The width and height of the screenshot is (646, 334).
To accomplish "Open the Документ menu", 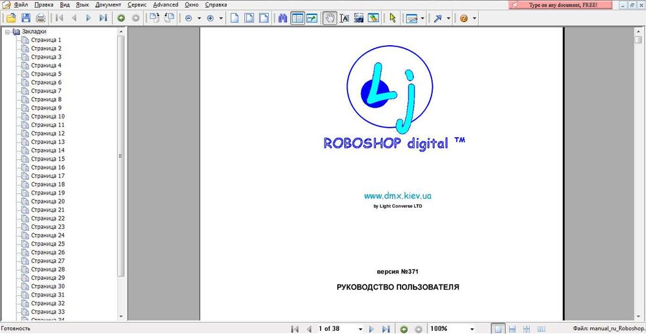I will 109,5.
